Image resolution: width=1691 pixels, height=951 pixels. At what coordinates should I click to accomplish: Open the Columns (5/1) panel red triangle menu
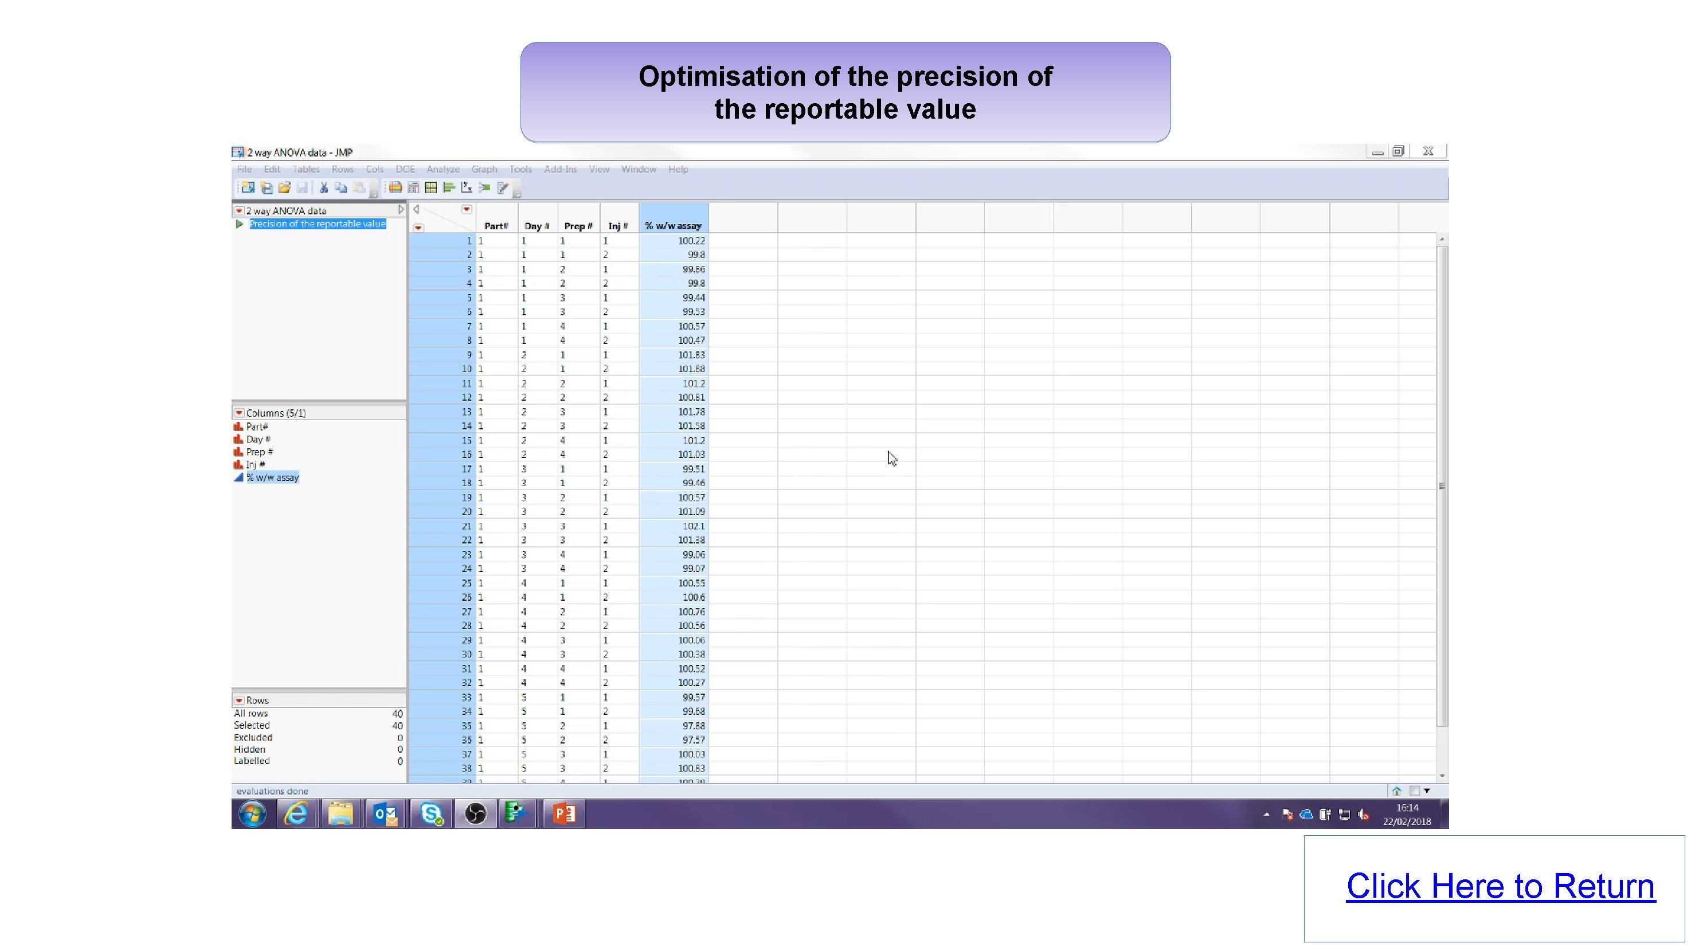pos(239,413)
